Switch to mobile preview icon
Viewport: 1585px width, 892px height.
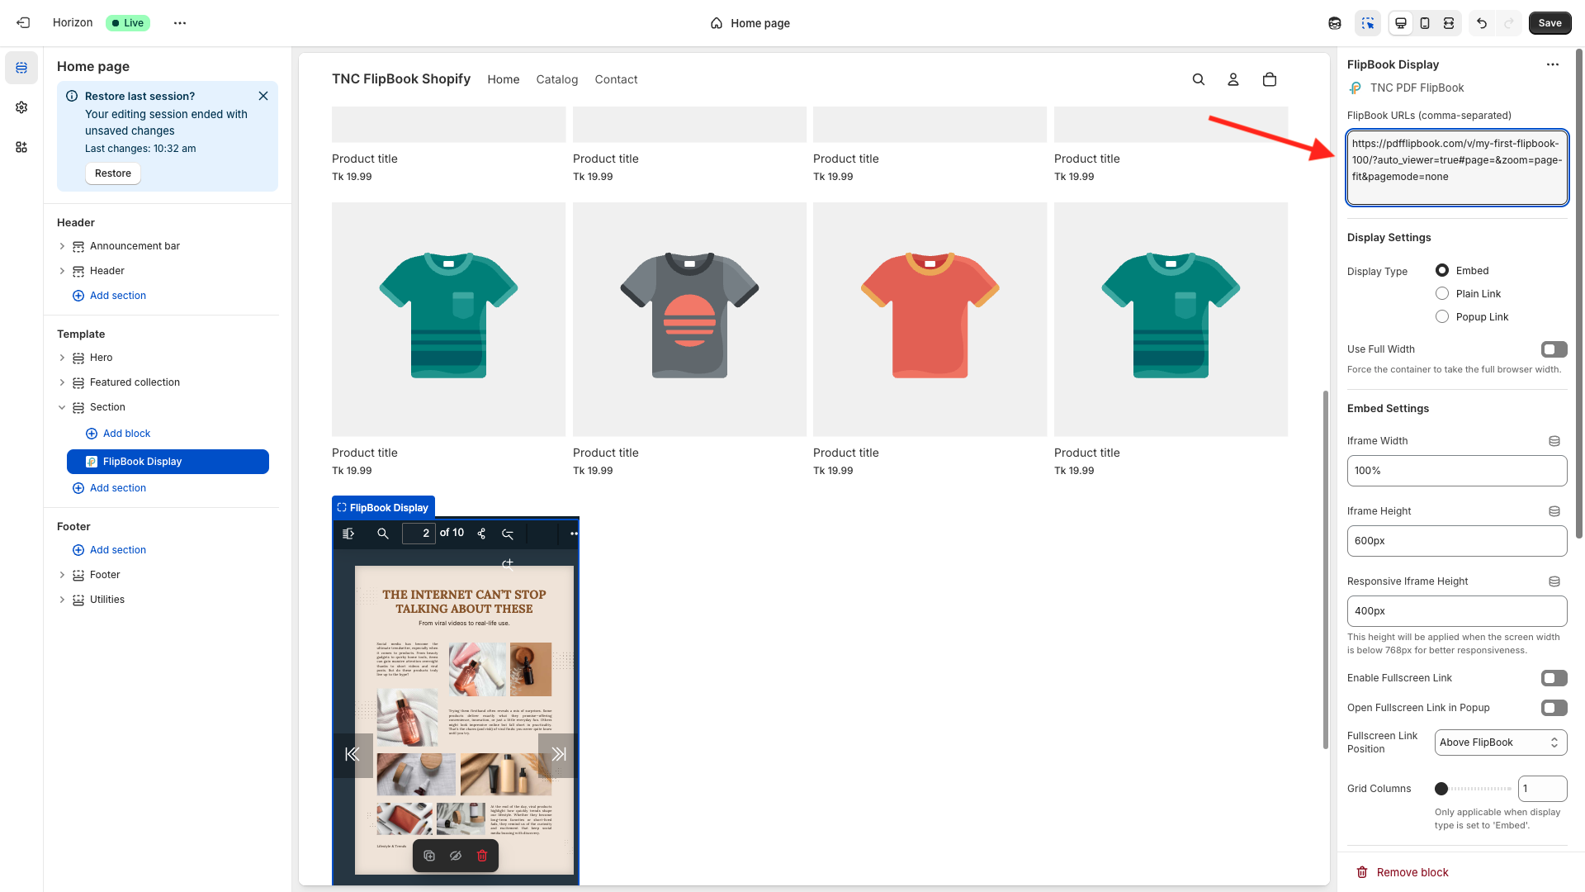(1425, 23)
